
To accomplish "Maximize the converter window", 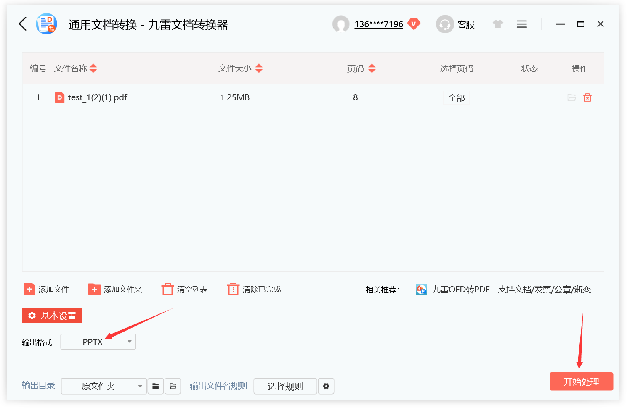I will (x=581, y=24).
